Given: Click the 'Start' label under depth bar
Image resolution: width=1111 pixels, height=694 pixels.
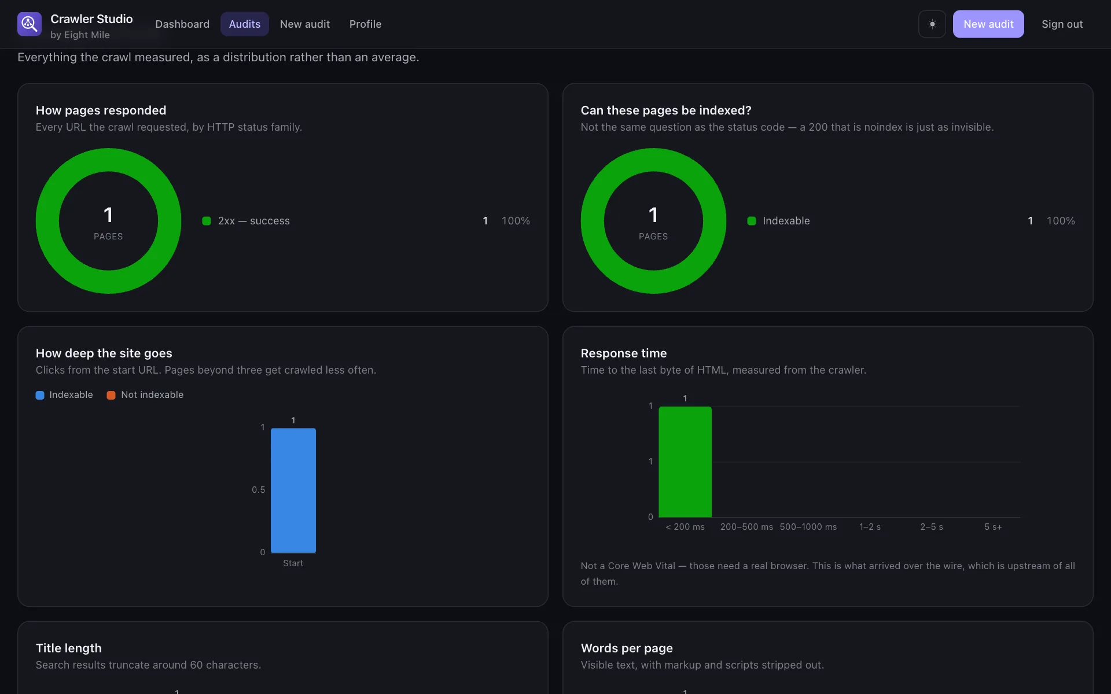Looking at the screenshot, I should pyautogui.click(x=293, y=563).
